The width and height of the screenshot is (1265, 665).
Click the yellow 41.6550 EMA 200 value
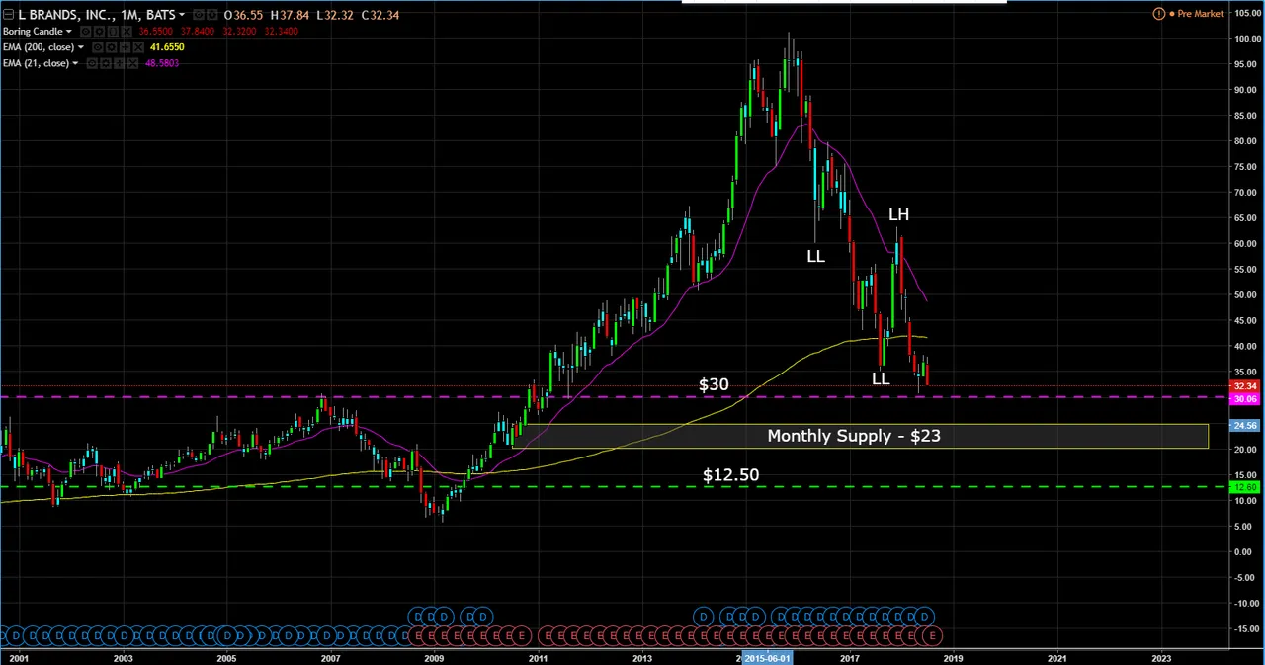pos(167,47)
